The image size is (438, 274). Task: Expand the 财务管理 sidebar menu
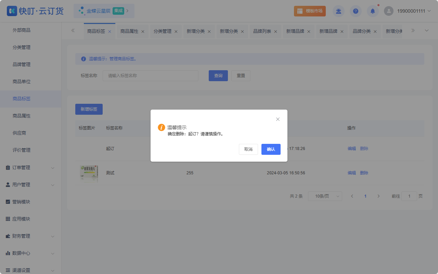[x=30, y=236]
